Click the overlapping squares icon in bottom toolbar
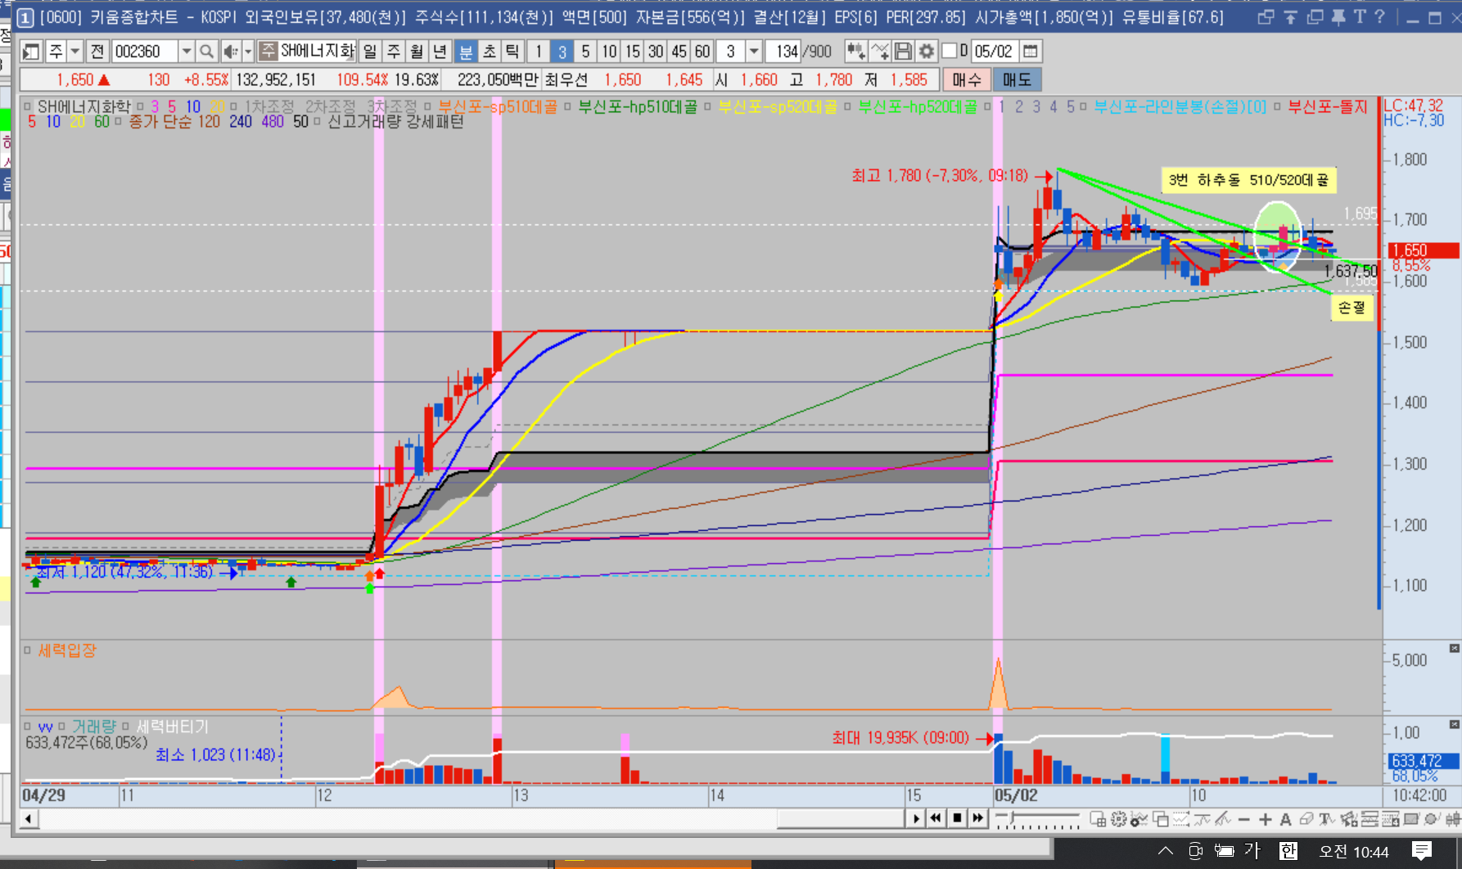 click(x=1161, y=819)
